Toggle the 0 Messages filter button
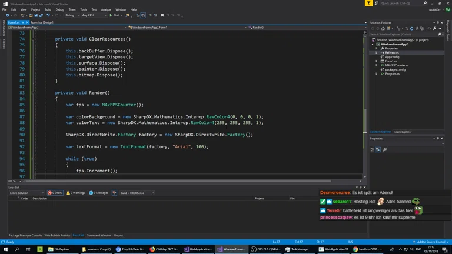The width and height of the screenshot is (452, 254). 99,193
